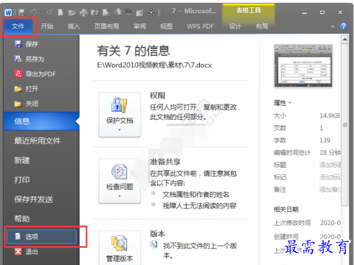The height and width of the screenshot is (265, 354).
Task: Click the Undo arrow icon
Action: [34, 12]
